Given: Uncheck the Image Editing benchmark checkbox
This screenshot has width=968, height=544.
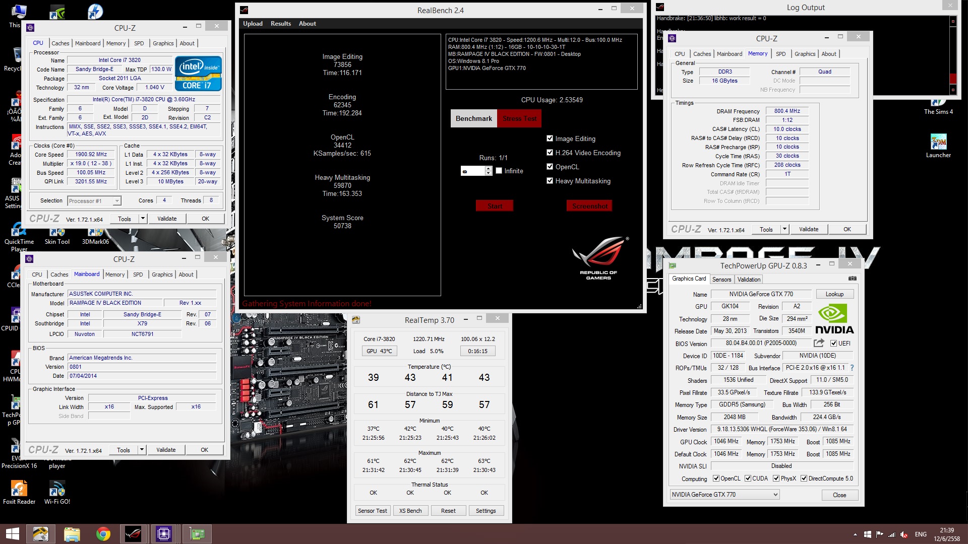Looking at the screenshot, I should pyautogui.click(x=550, y=139).
